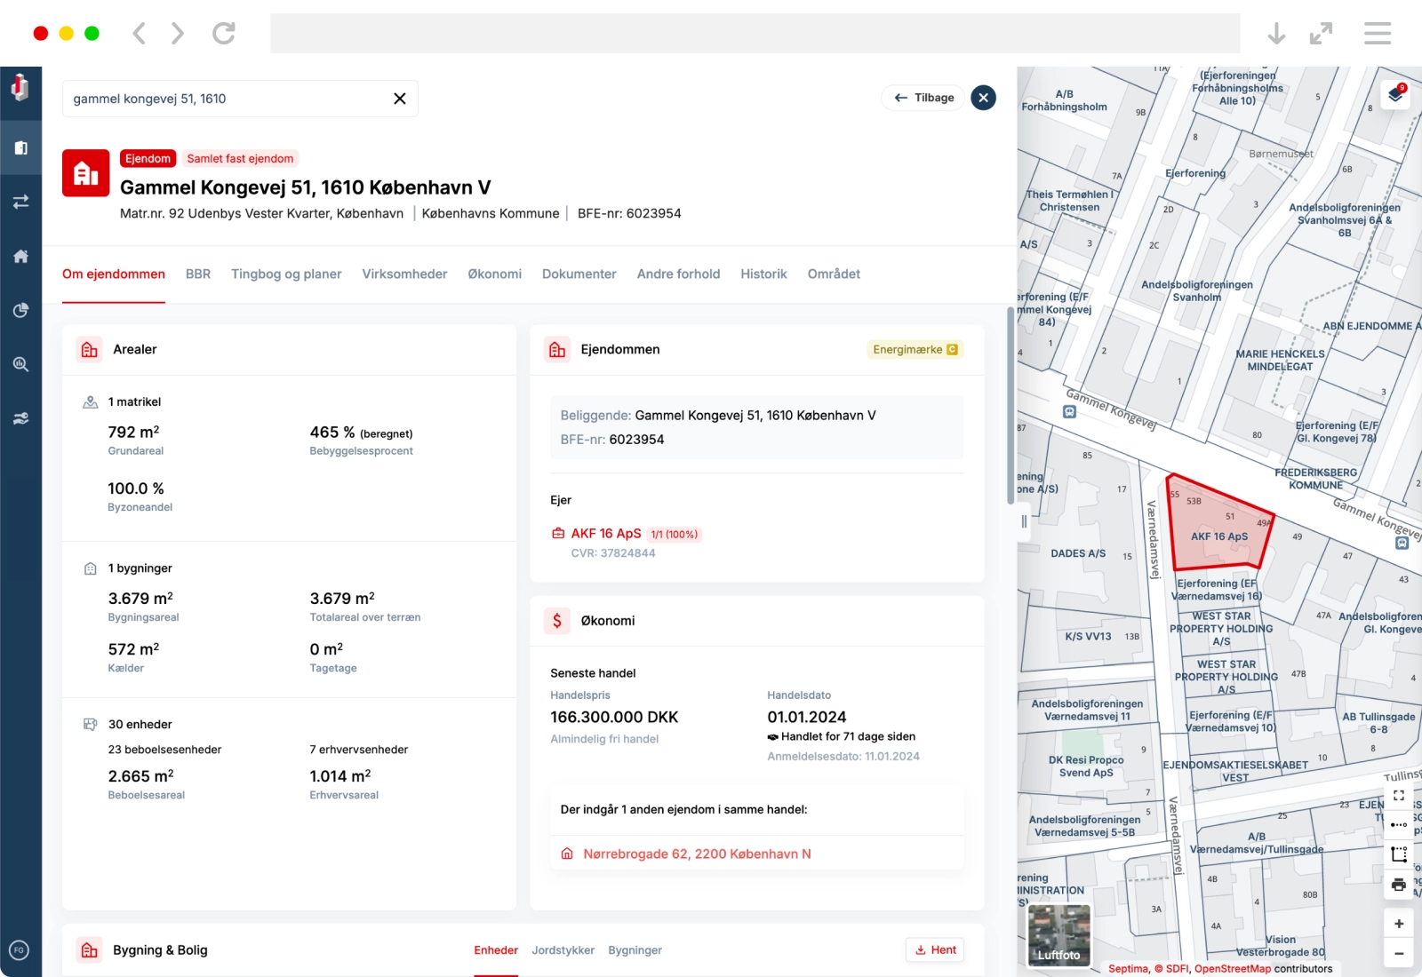1422x977 pixels.
Task: Zoom in on the map with the plus control
Action: pyautogui.click(x=1400, y=924)
